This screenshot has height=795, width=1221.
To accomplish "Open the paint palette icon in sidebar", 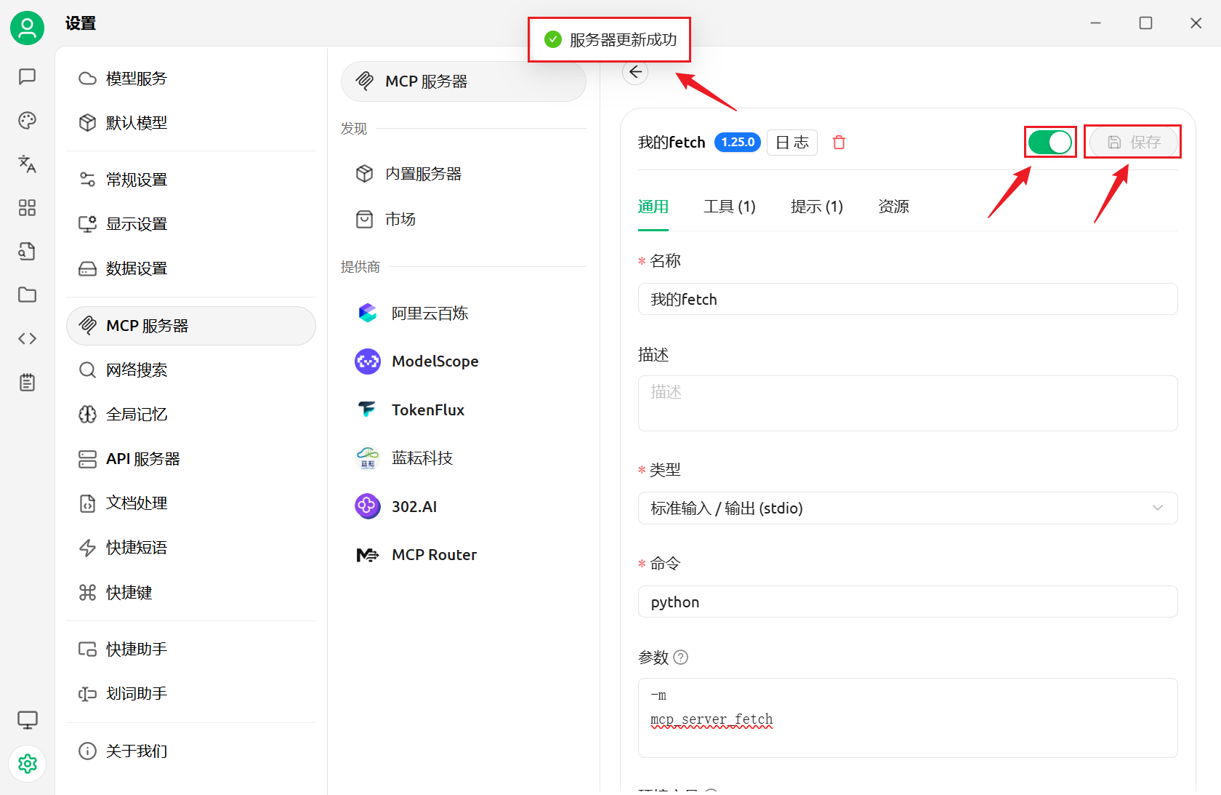I will pyautogui.click(x=27, y=120).
